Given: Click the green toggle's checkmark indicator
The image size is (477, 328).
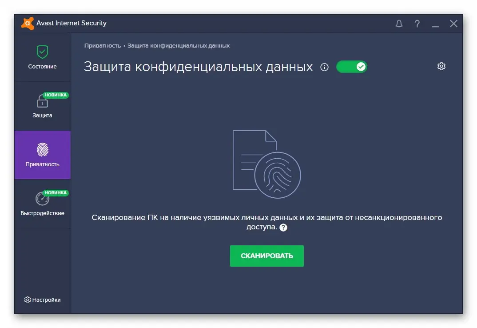Looking at the screenshot, I should (361, 66).
